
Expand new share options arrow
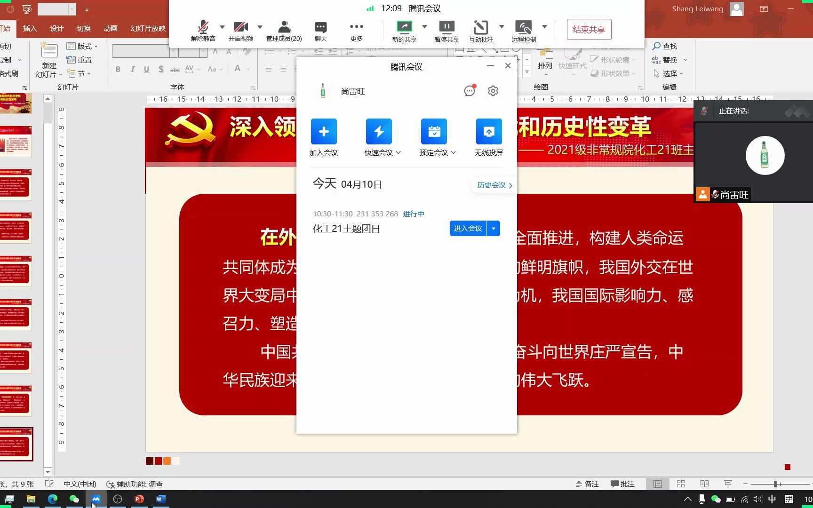(x=424, y=27)
